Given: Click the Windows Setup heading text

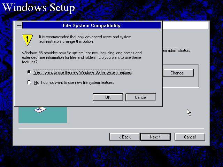Looking at the screenshot, I should 38,7.
